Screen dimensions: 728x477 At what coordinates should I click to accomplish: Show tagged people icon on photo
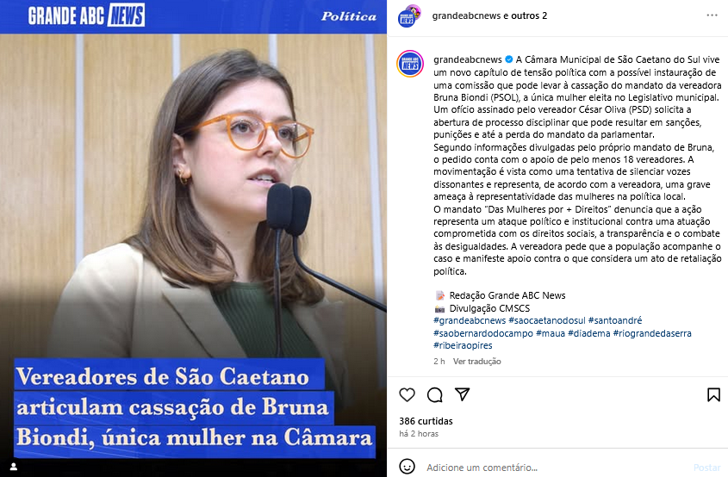(14, 467)
